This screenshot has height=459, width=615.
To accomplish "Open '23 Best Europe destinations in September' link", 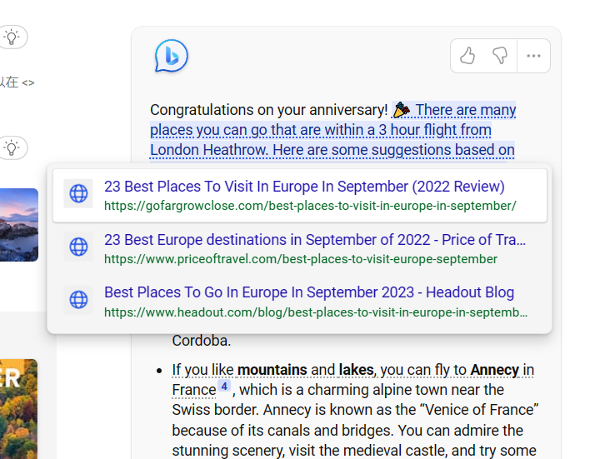I will point(315,240).
